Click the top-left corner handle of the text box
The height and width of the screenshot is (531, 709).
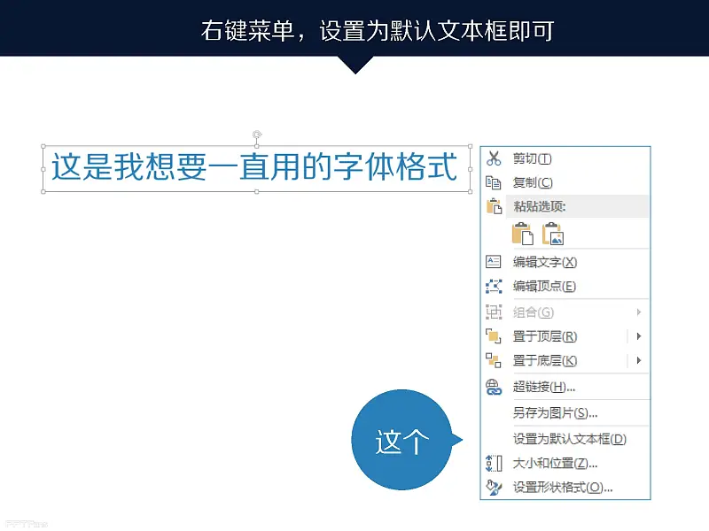click(43, 146)
